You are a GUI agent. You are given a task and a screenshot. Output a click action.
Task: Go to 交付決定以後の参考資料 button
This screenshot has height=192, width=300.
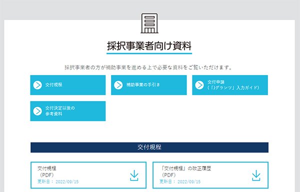tap(67, 111)
